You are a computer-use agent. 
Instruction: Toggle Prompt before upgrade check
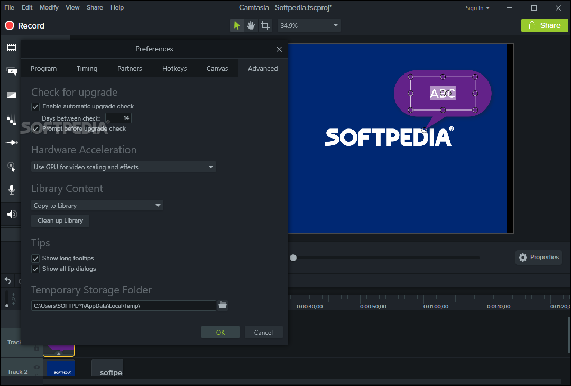pos(35,128)
